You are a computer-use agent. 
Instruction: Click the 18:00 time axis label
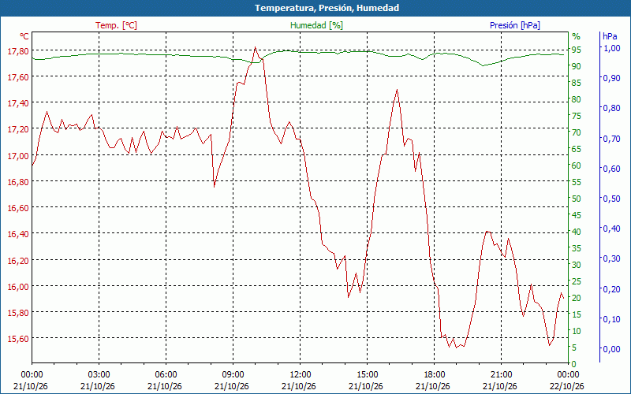[x=435, y=375]
